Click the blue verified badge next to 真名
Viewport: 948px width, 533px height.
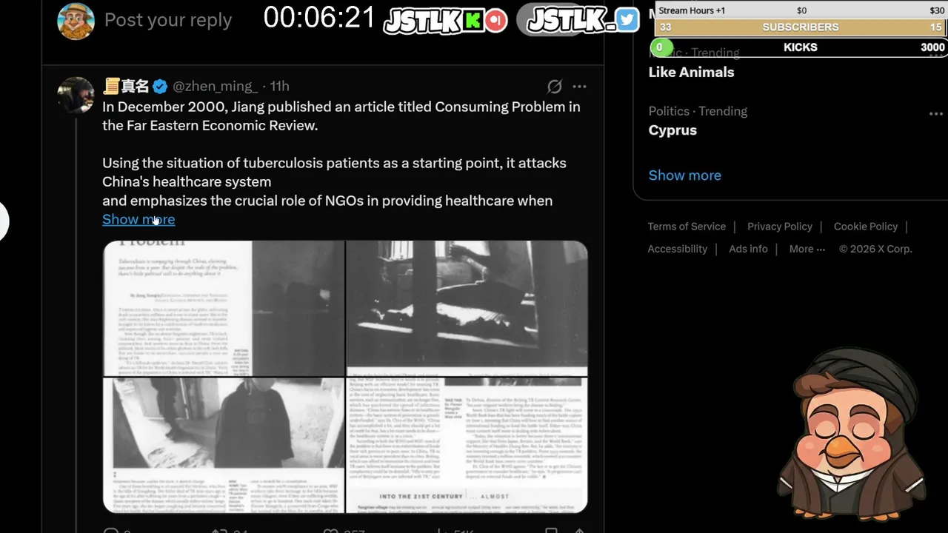(x=160, y=87)
